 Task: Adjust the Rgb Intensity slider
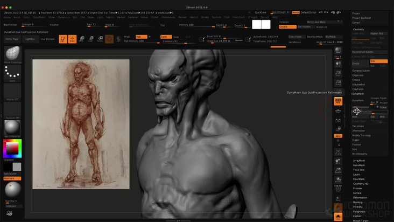pos(142,41)
